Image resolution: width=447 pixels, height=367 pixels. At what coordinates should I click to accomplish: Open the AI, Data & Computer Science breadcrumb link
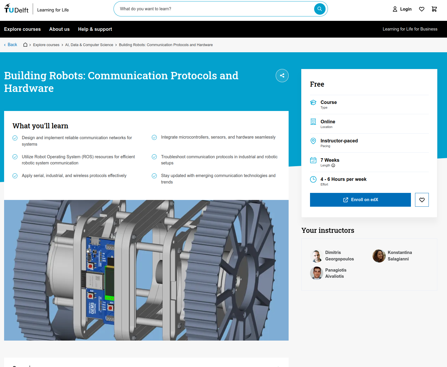pos(89,45)
